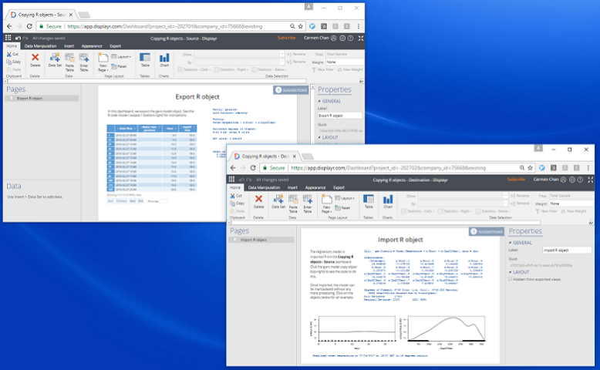Screen dimensions: 600x370
Task: Bookmark the Source page with star icon
Action: tap(300, 26)
